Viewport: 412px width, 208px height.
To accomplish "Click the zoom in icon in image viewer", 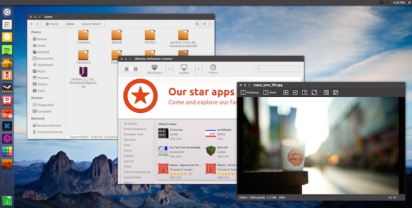I will (286, 93).
